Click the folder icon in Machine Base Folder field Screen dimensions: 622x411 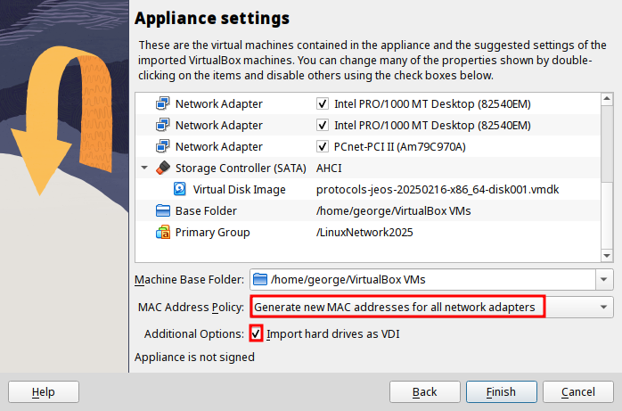click(x=260, y=280)
